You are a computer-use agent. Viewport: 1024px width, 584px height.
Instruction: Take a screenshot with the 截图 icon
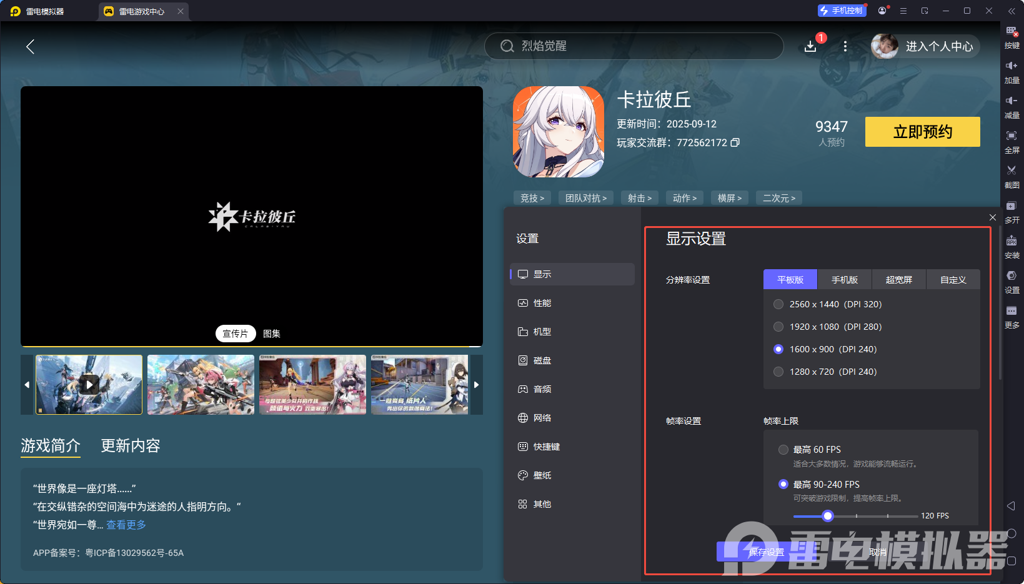(x=1012, y=176)
